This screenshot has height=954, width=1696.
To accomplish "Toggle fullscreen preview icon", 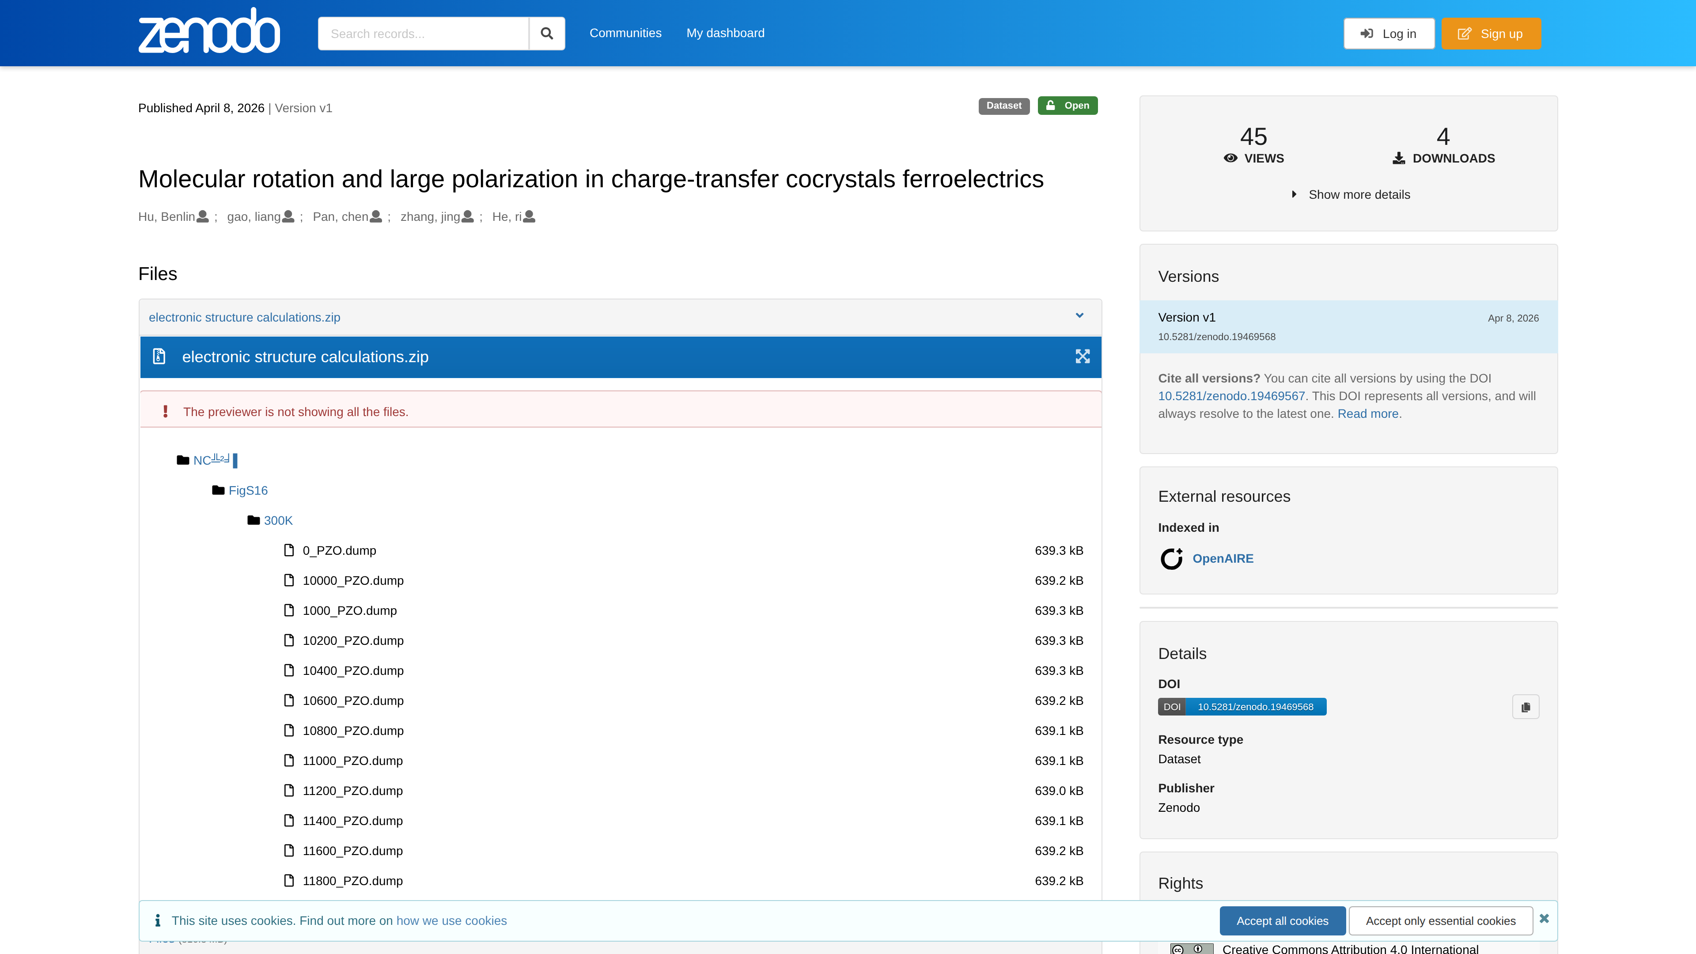I will click(x=1083, y=356).
